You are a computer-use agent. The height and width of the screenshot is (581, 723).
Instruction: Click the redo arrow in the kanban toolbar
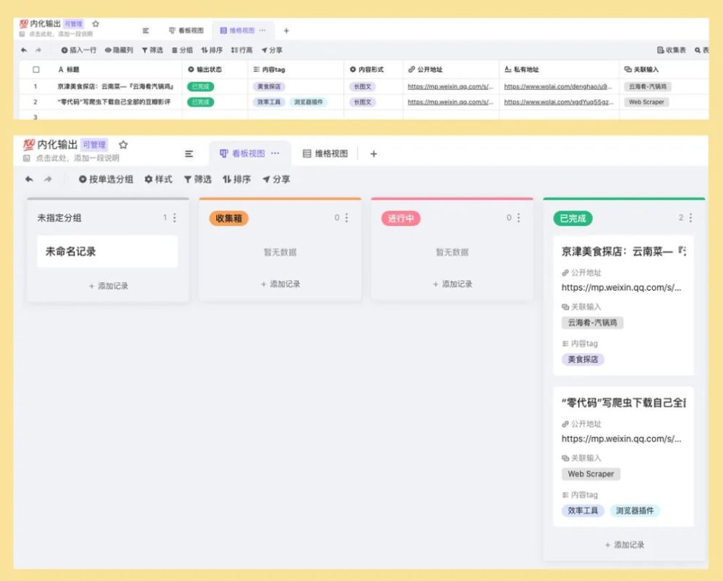coord(48,179)
